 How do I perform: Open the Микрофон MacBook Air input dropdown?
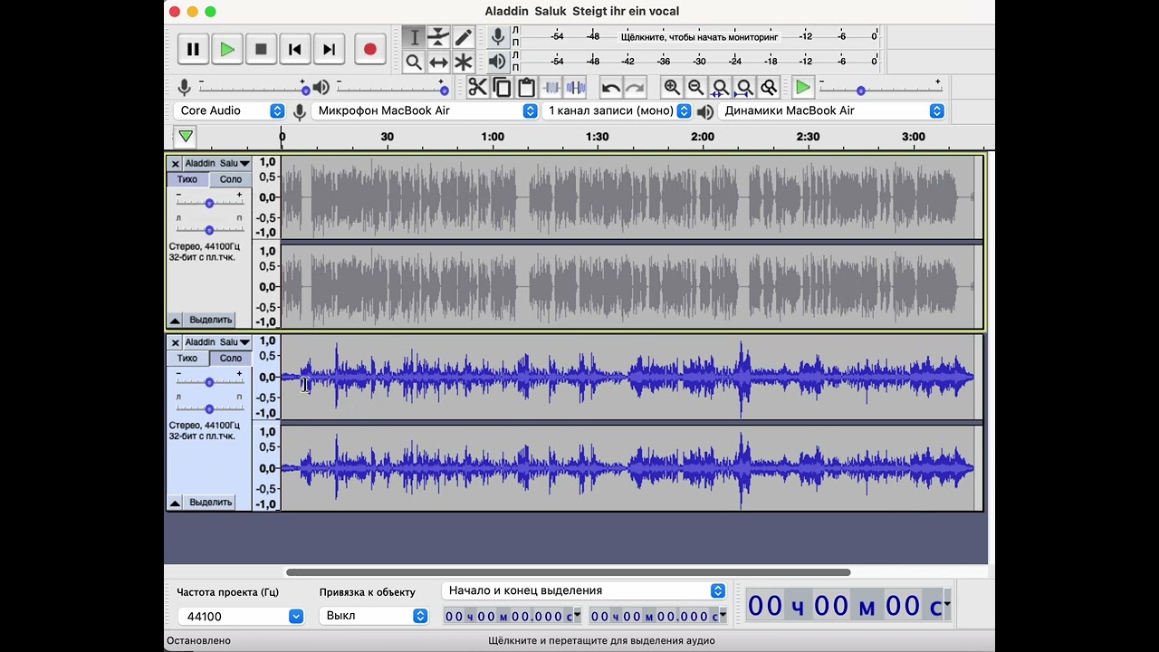[x=425, y=110]
